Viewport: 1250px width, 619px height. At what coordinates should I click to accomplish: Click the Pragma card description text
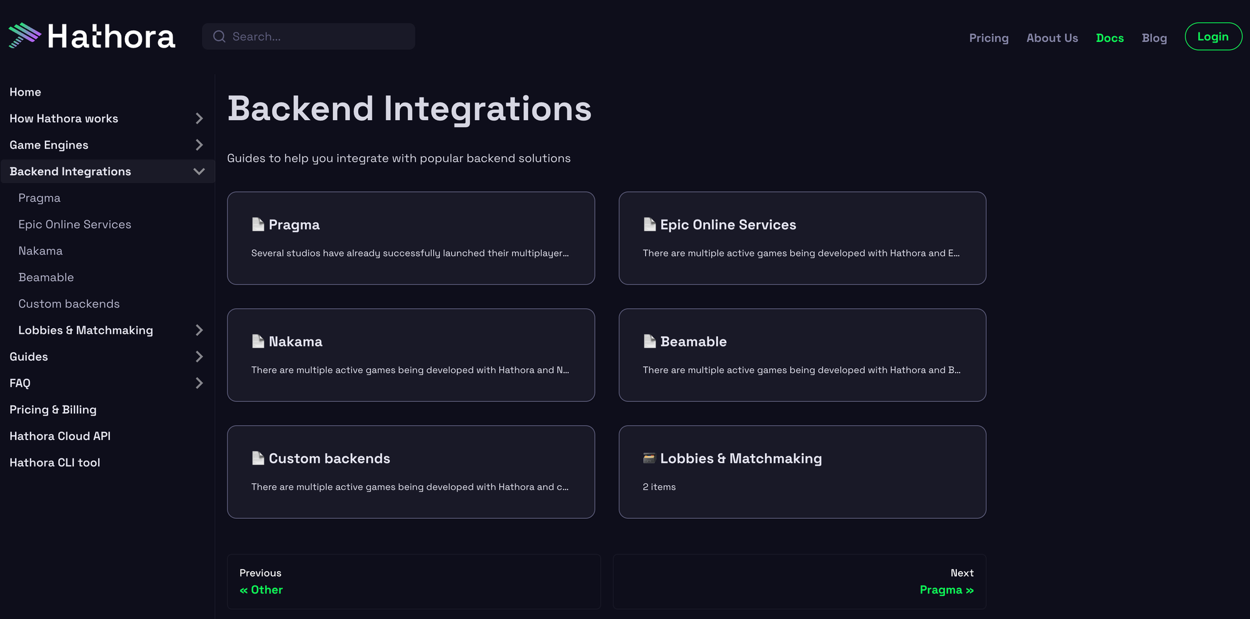(x=410, y=253)
